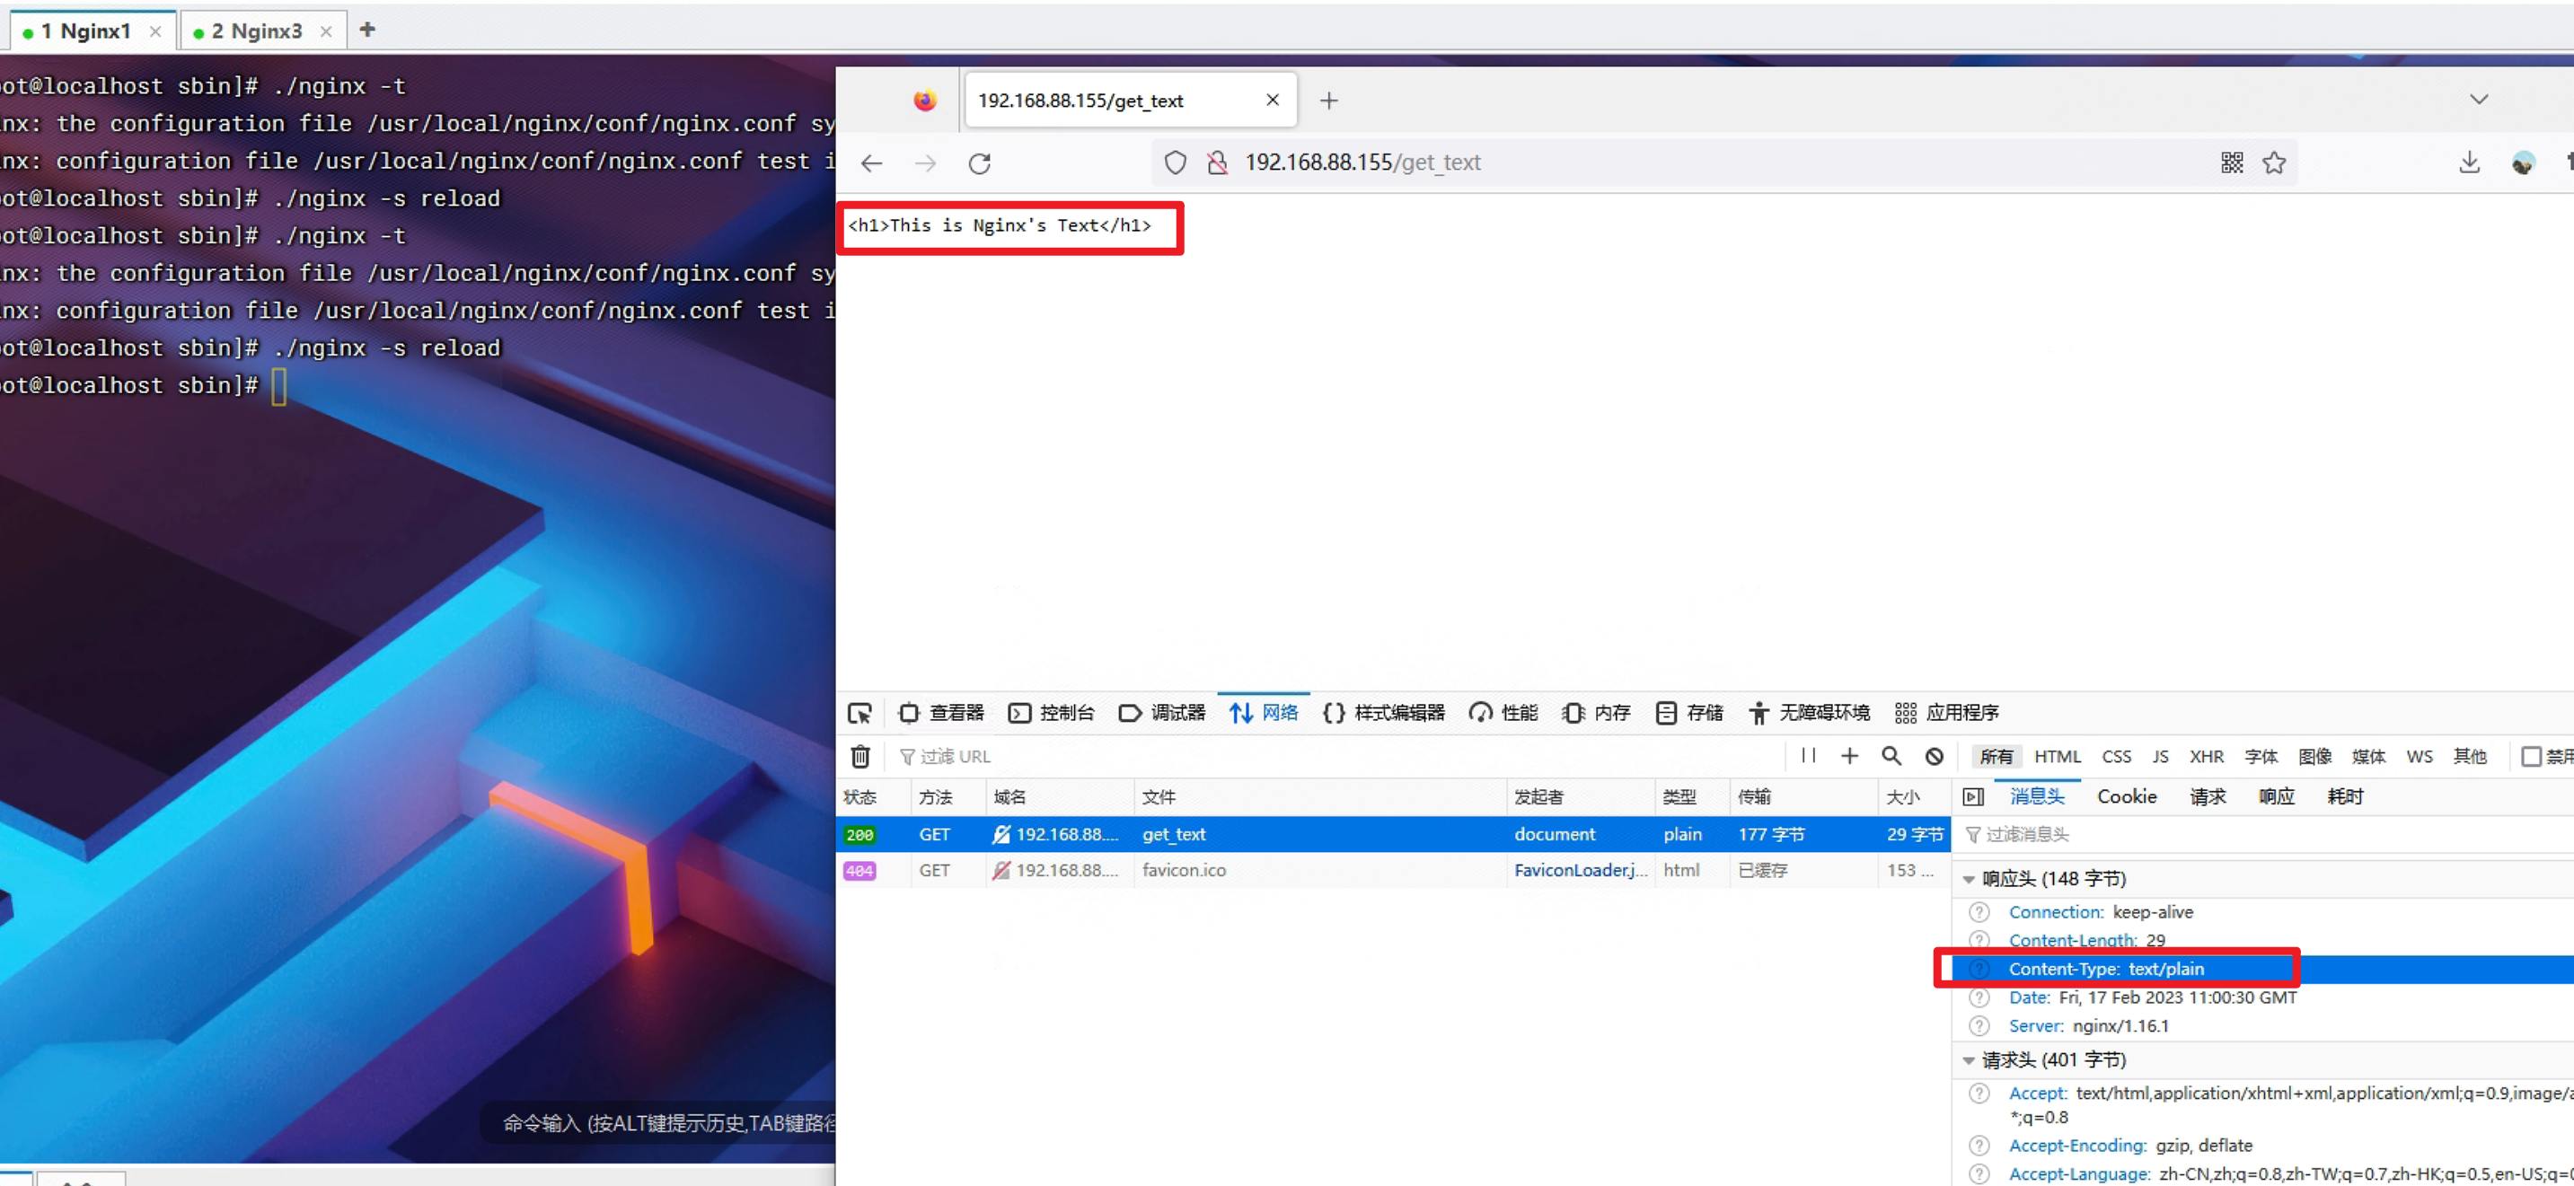Open the Application (应用程序) panel

point(1946,712)
